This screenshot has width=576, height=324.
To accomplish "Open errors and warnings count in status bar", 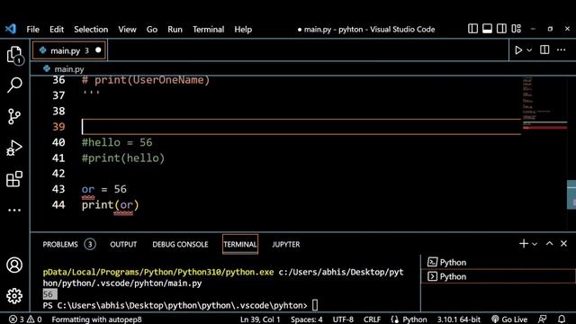I will click(x=25, y=319).
